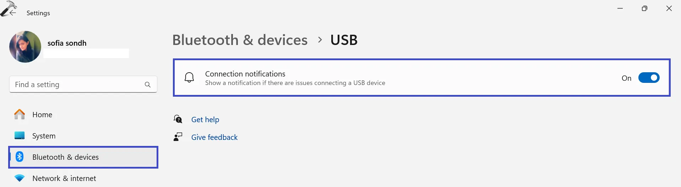Open the Give feedback link
The image size is (681, 187).
pyautogui.click(x=214, y=137)
